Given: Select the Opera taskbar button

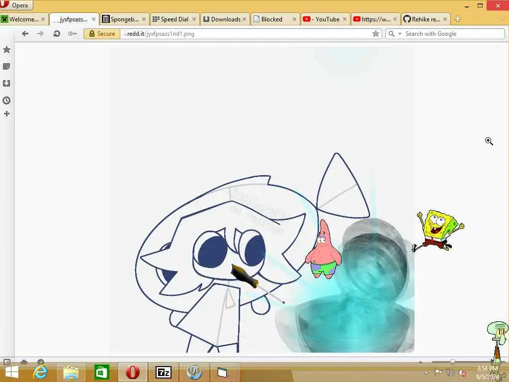Looking at the screenshot, I should [133, 372].
